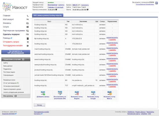Select Сделать подарок menu item
The height and width of the screenshot is (116, 159).
pyautogui.click(x=11, y=34)
